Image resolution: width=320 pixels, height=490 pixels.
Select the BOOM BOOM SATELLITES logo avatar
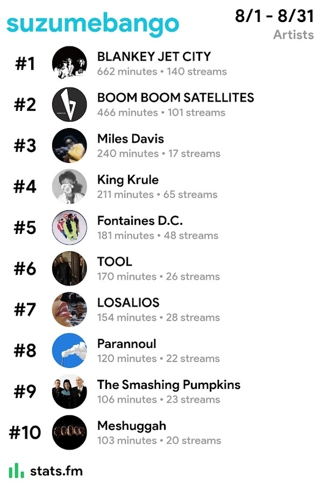coord(69,104)
